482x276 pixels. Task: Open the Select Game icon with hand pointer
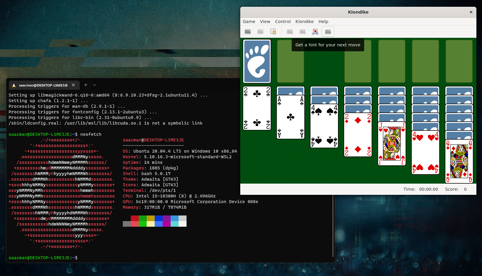[273, 32]
